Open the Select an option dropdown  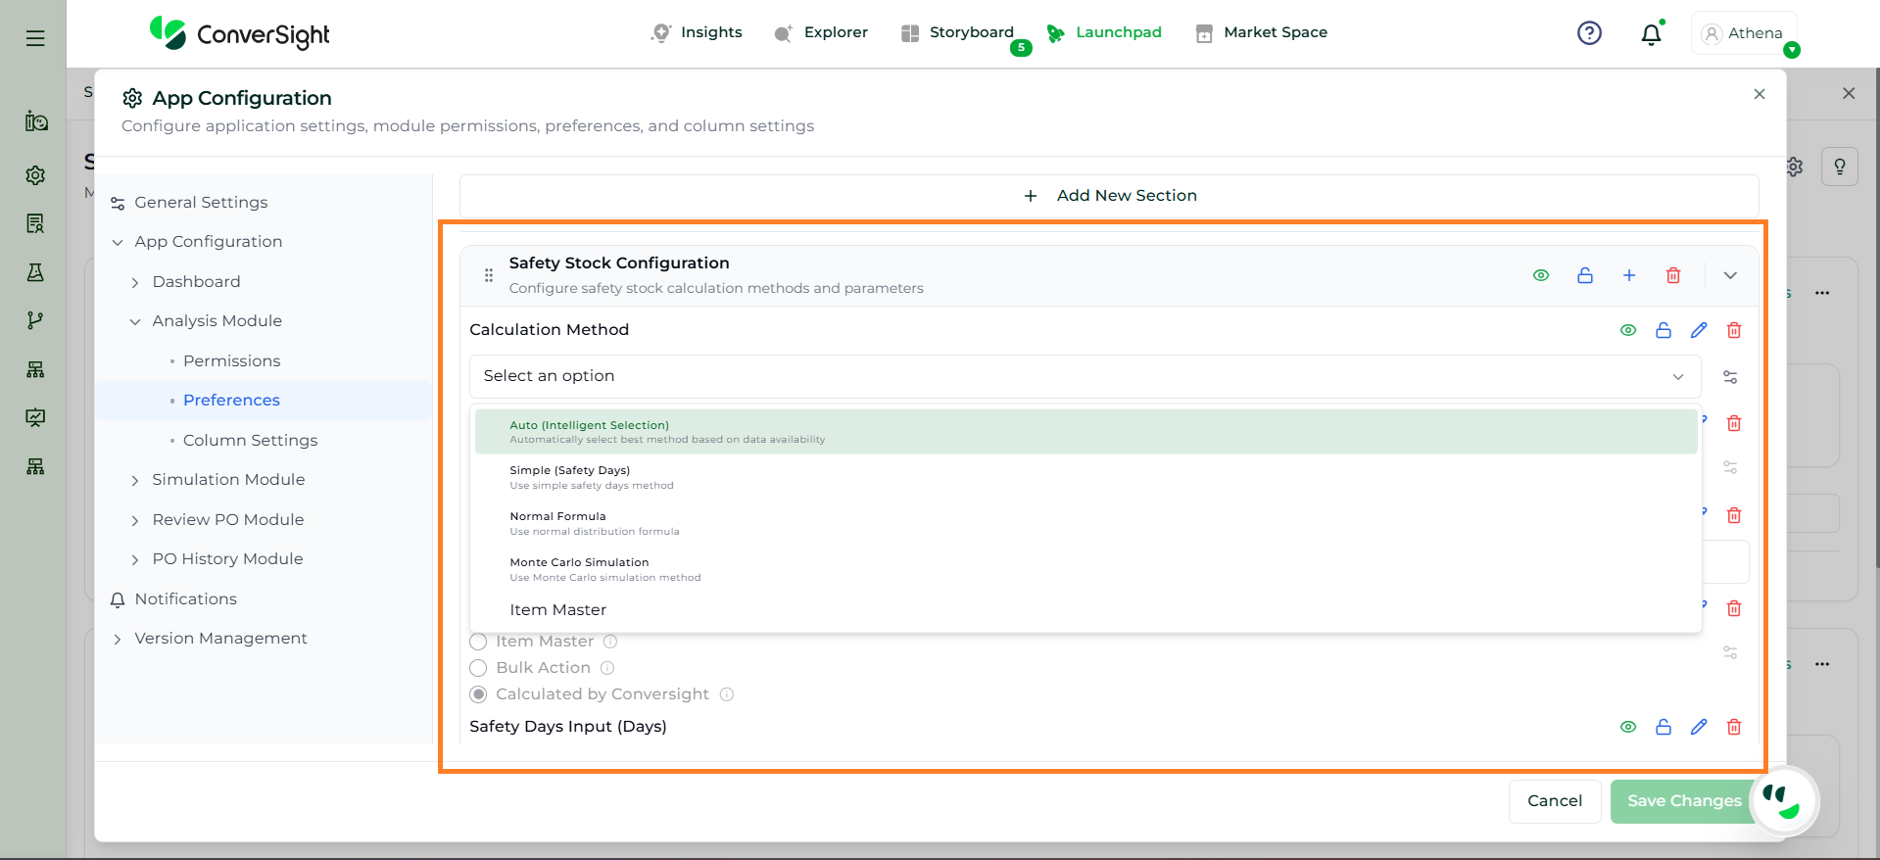tap(1084, 376)
